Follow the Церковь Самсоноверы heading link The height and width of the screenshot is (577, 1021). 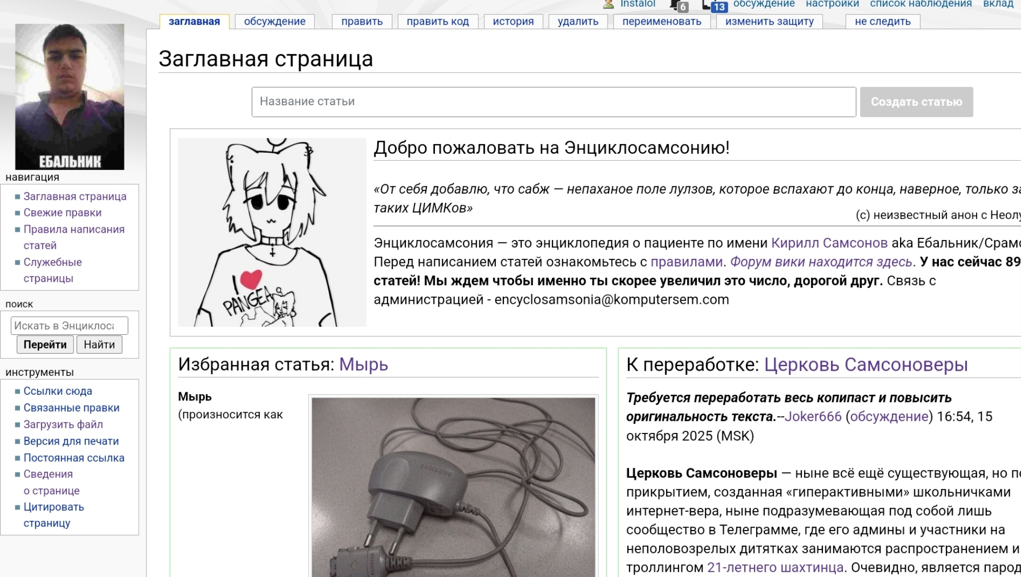point(865,365)
